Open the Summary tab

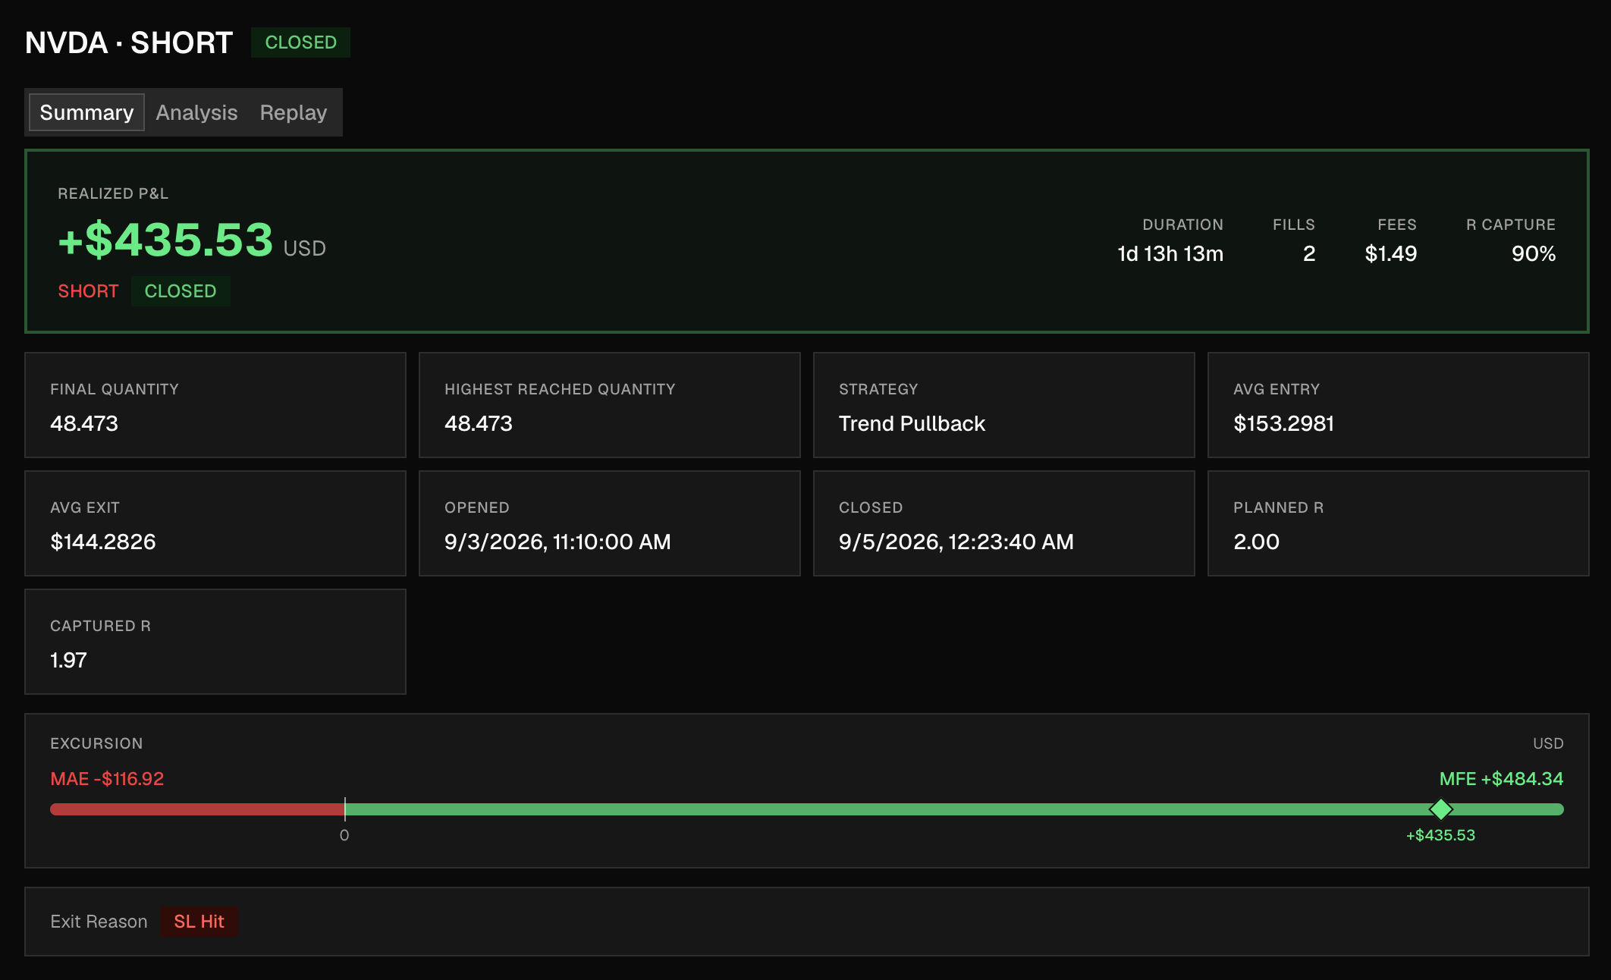click(86, 112)
